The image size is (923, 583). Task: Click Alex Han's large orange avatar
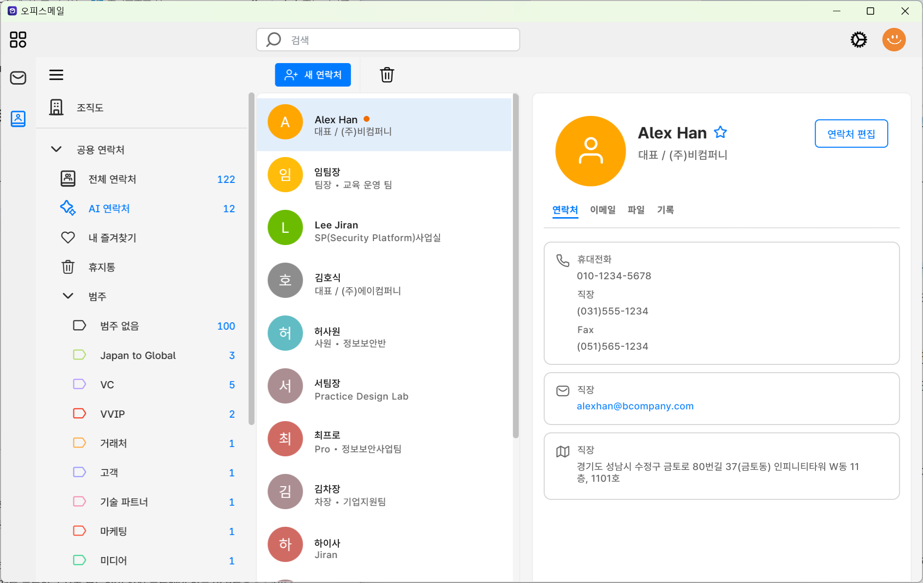591,151
